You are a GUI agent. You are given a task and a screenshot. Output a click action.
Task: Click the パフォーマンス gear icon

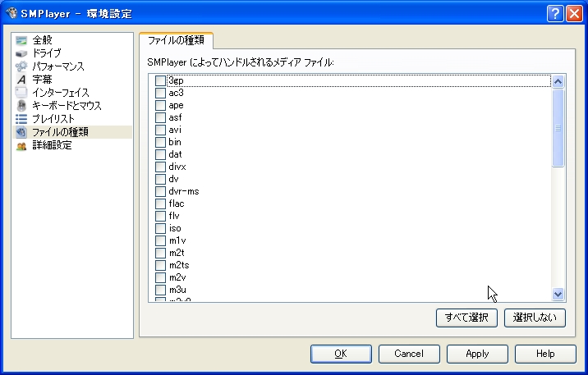[21, 66]
